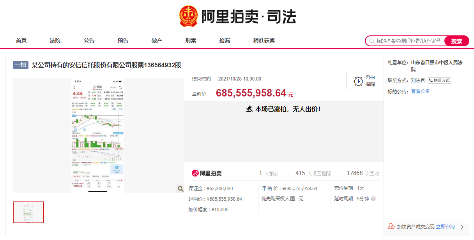Click the 阿里拍卖 logo in the stats bar
This screenshot has height=240, width=474.
207,173
